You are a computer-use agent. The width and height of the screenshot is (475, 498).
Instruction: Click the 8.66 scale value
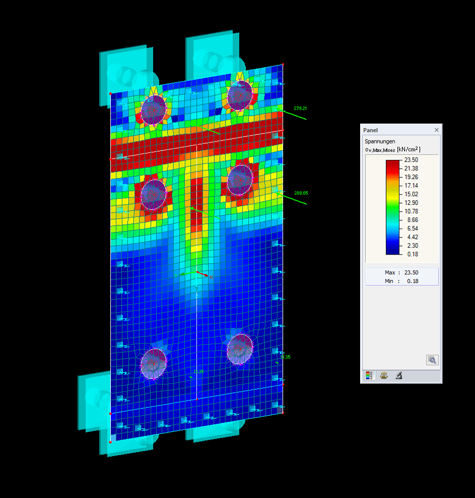point(412,220)
